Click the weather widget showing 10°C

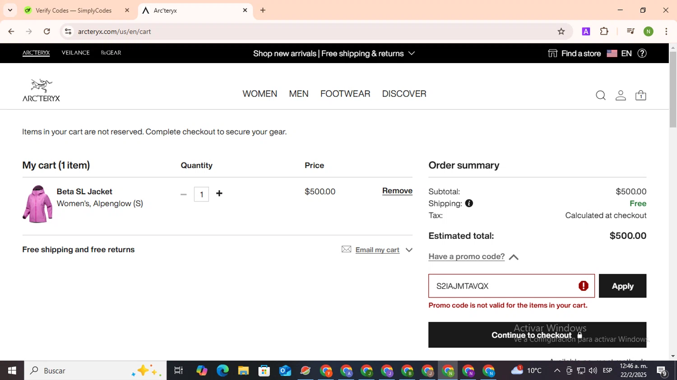[x=526, y=371]
